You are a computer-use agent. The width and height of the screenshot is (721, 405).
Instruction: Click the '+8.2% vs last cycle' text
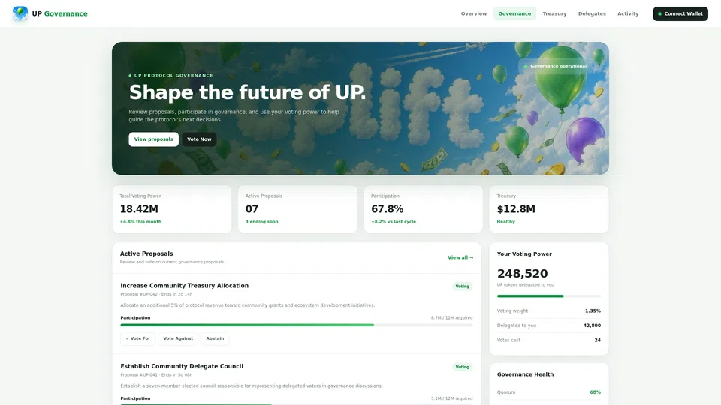394,222
